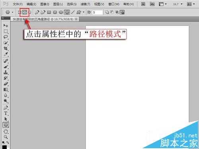Select the Zoom tool in the toolbox

point(6,137)
